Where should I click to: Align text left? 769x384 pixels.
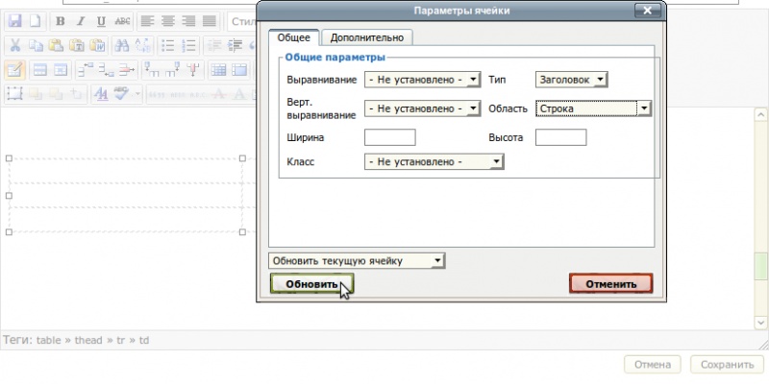click(x=148, y=21)
